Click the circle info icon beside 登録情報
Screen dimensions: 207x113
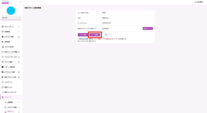coord(19,102)
